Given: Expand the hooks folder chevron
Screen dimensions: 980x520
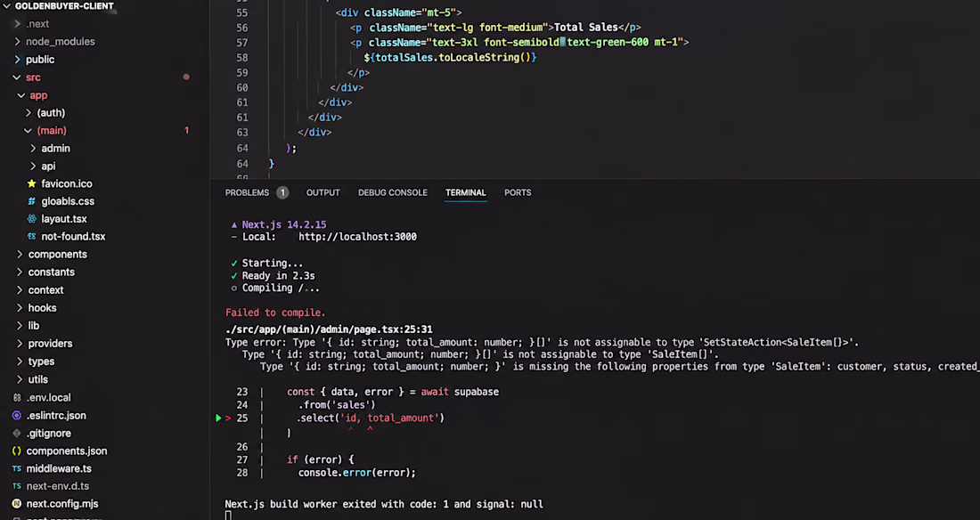Looking at the screenshot, I should point(20,307).
